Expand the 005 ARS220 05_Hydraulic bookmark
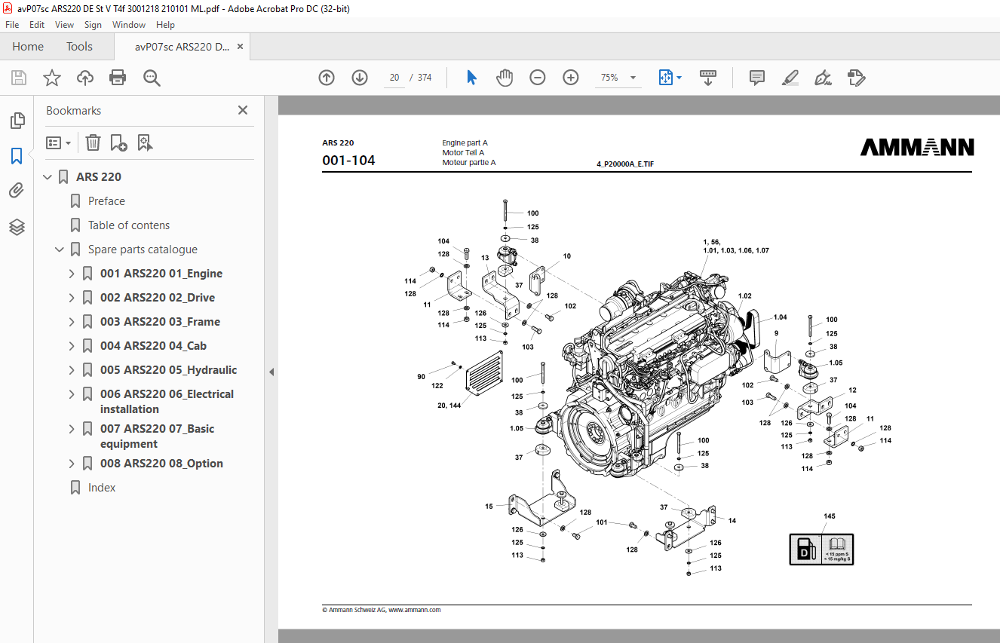This screenshot has height=643, width=1000. coord(72,370)
